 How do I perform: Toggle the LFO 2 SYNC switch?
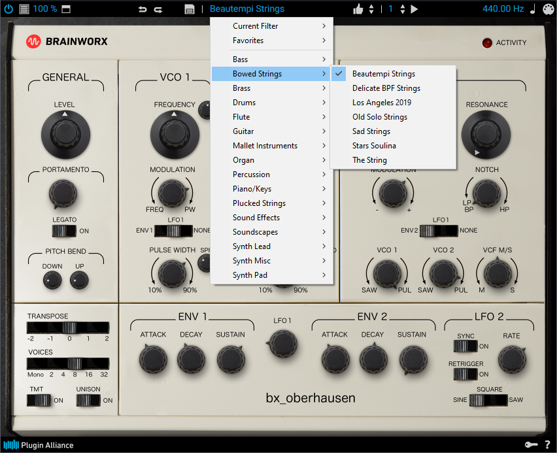coord(465,346)
